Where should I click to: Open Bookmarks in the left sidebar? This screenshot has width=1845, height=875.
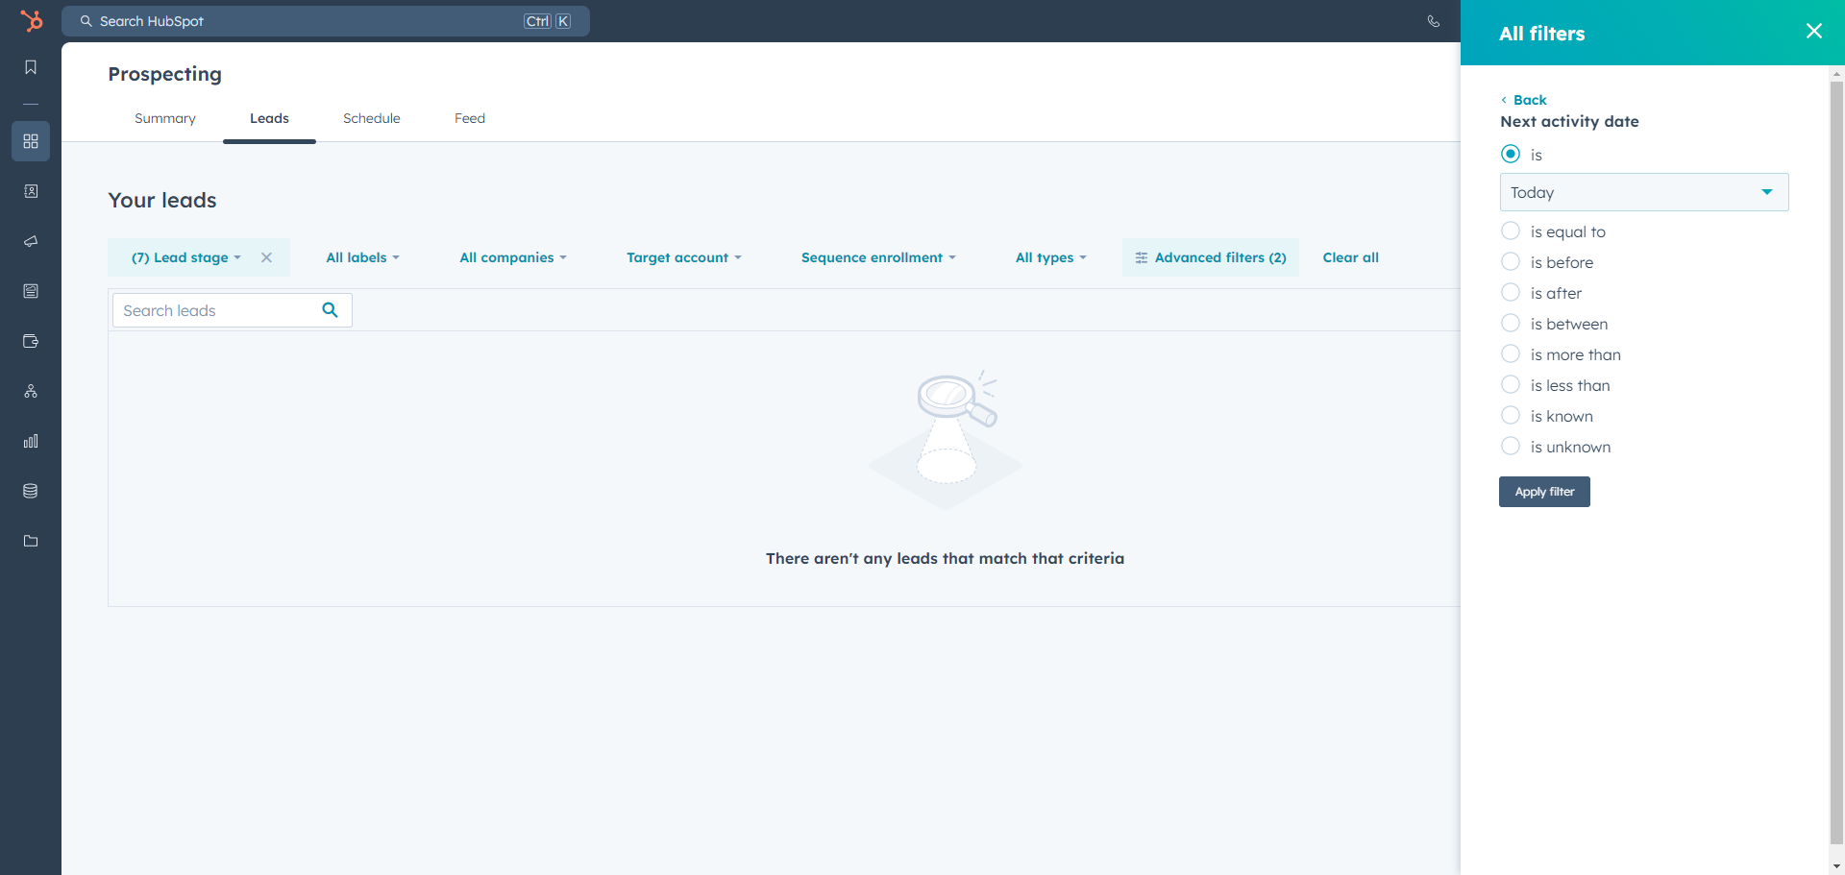31,67
